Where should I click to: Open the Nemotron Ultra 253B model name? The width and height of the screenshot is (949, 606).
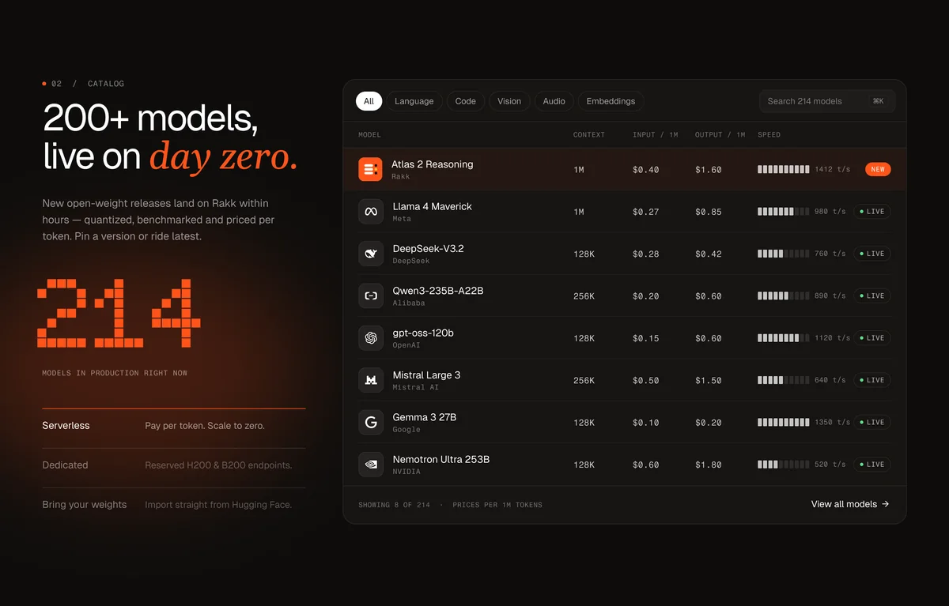click(x=441, y=459)
